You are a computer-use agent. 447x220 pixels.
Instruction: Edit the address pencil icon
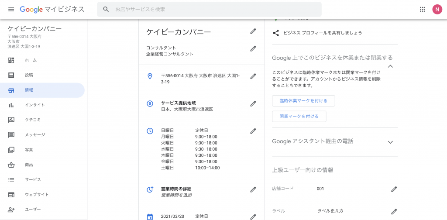[x=253, y=76]
